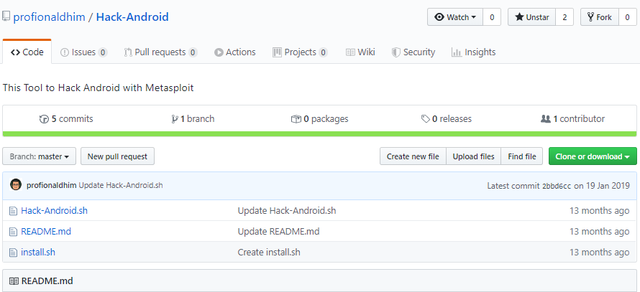Click the file icon beside README.md row
Image resolution: width=640 pixels, height=292 pixels.
(14, 232)
